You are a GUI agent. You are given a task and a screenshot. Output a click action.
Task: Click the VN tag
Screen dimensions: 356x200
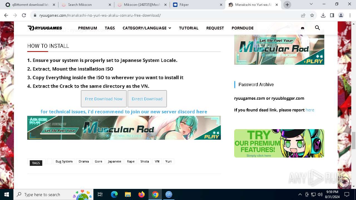(x=157, y=161)
